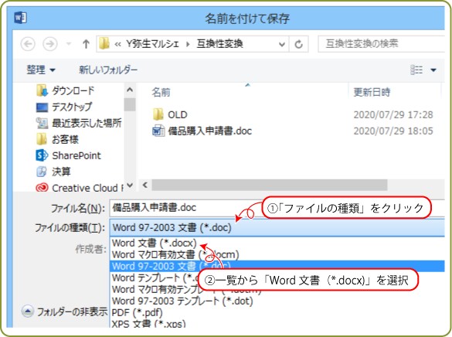Click the 決算 shortcut icon
452x337 pixels.
42,172
